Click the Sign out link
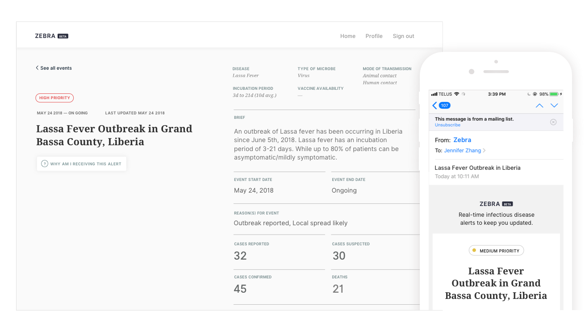 click(403, 36)
